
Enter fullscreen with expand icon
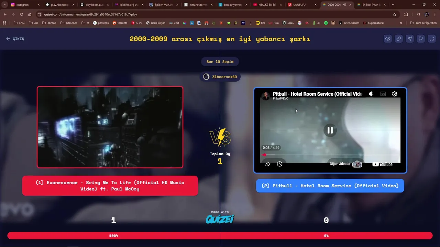(x=432, y=39)
